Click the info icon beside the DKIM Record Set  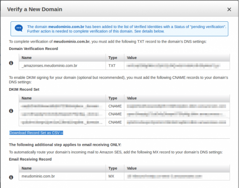pos(11,111)
